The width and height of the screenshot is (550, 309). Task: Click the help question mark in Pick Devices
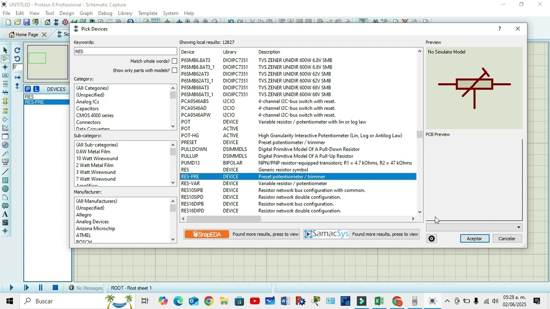point(499,29)
